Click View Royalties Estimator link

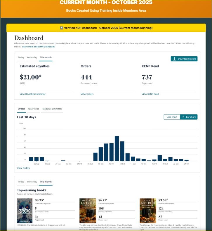(32, 94)
